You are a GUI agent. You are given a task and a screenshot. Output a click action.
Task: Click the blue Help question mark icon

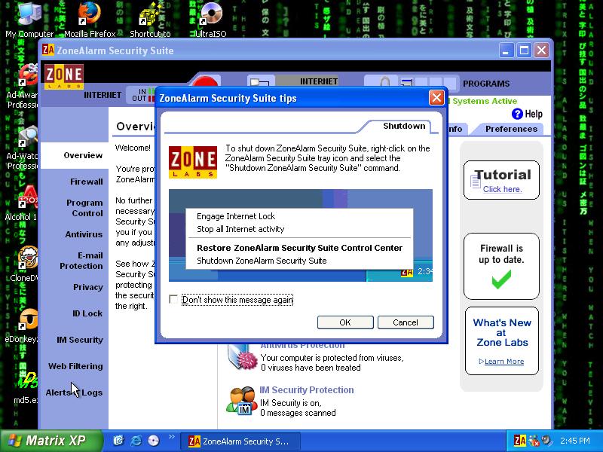tap(517, 114)
